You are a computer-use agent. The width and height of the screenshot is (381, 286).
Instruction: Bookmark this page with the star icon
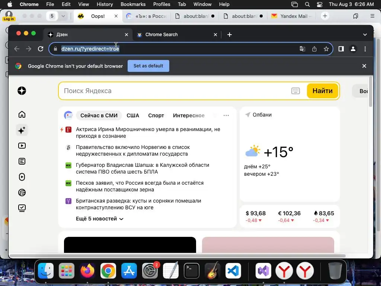click(326, 49)
